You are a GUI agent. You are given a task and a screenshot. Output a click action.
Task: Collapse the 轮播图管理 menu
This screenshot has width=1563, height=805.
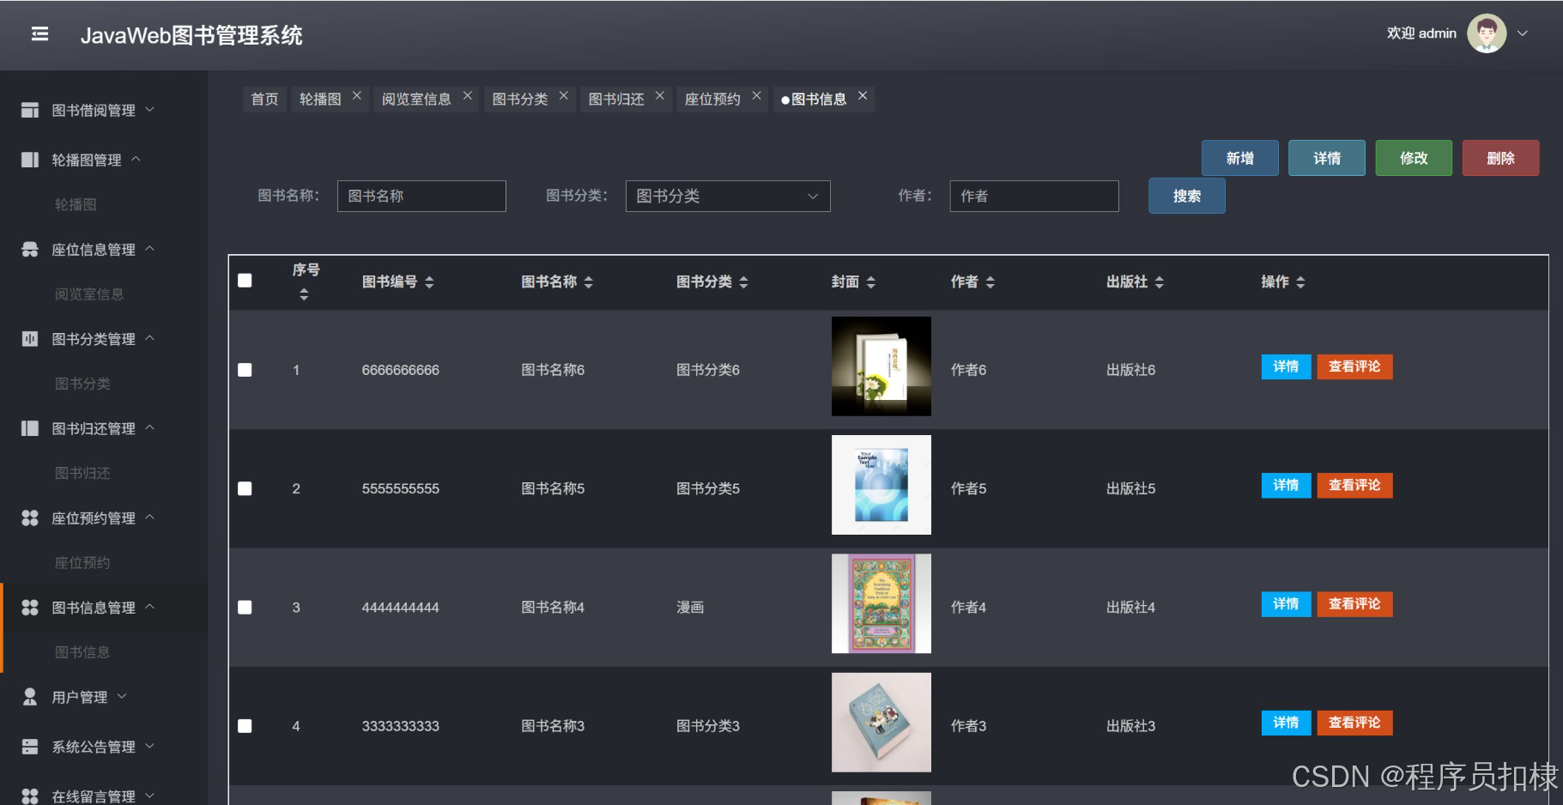[x=136, y=159]
